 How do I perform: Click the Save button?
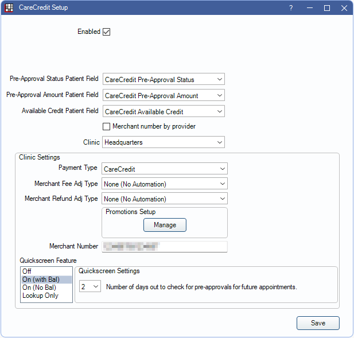pos(318,323)
